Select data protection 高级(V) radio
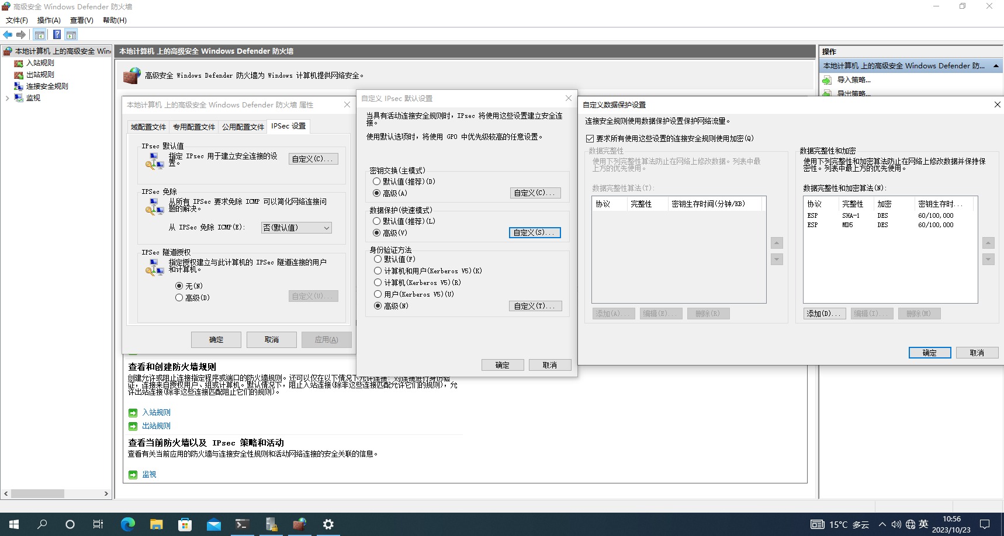Screen dimensions: 1004x536 click(x=377, y=233)
